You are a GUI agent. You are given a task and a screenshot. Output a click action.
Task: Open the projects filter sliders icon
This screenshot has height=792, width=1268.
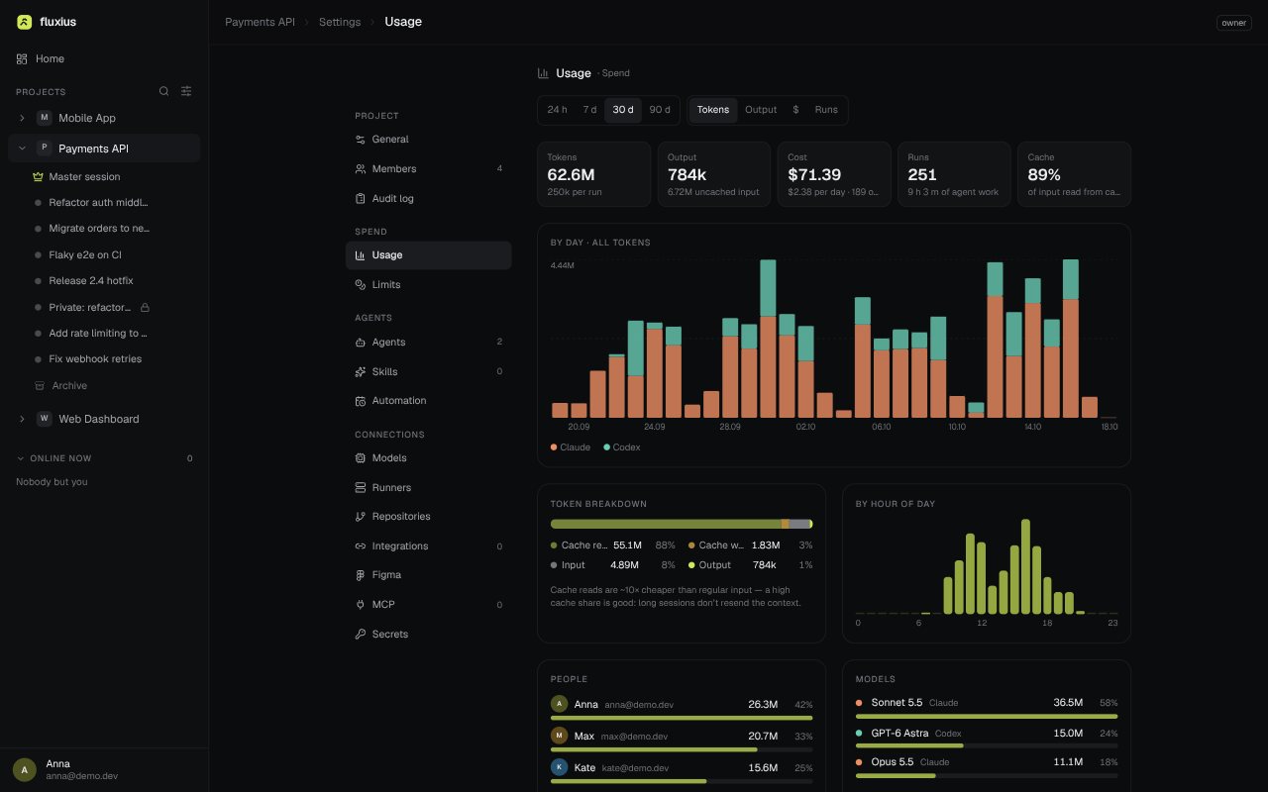pyautogui.click(x=186, y=91)
